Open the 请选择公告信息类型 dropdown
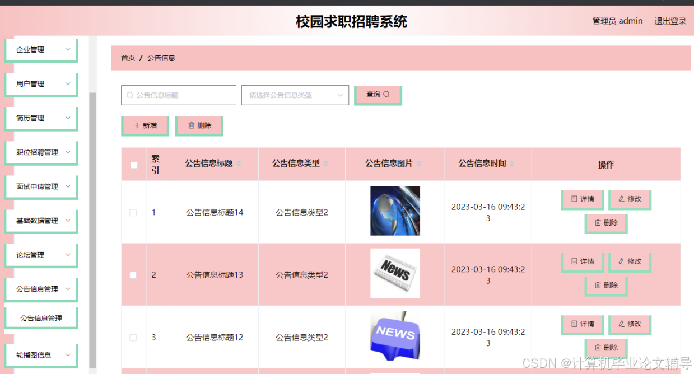The image size is (694, 374). (x=294, y=95)
